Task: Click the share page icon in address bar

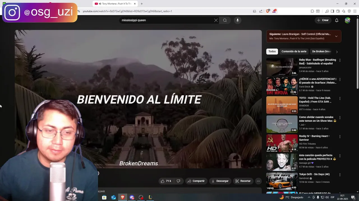Action: pos(261,11)
